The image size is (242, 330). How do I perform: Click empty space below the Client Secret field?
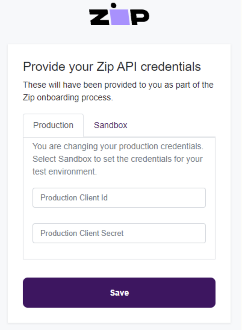coord(119,251)
